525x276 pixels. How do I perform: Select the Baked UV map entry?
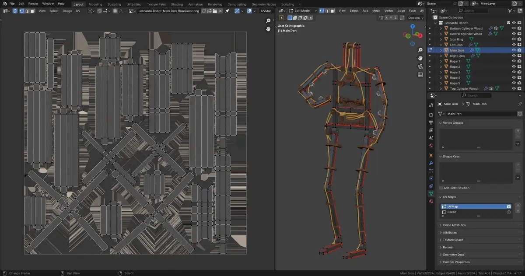pyautogui.click(x=452, y=212)
